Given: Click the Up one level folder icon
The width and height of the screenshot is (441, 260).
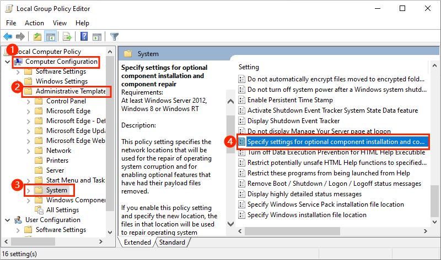Looking at the screenshot, I should 37,36.
